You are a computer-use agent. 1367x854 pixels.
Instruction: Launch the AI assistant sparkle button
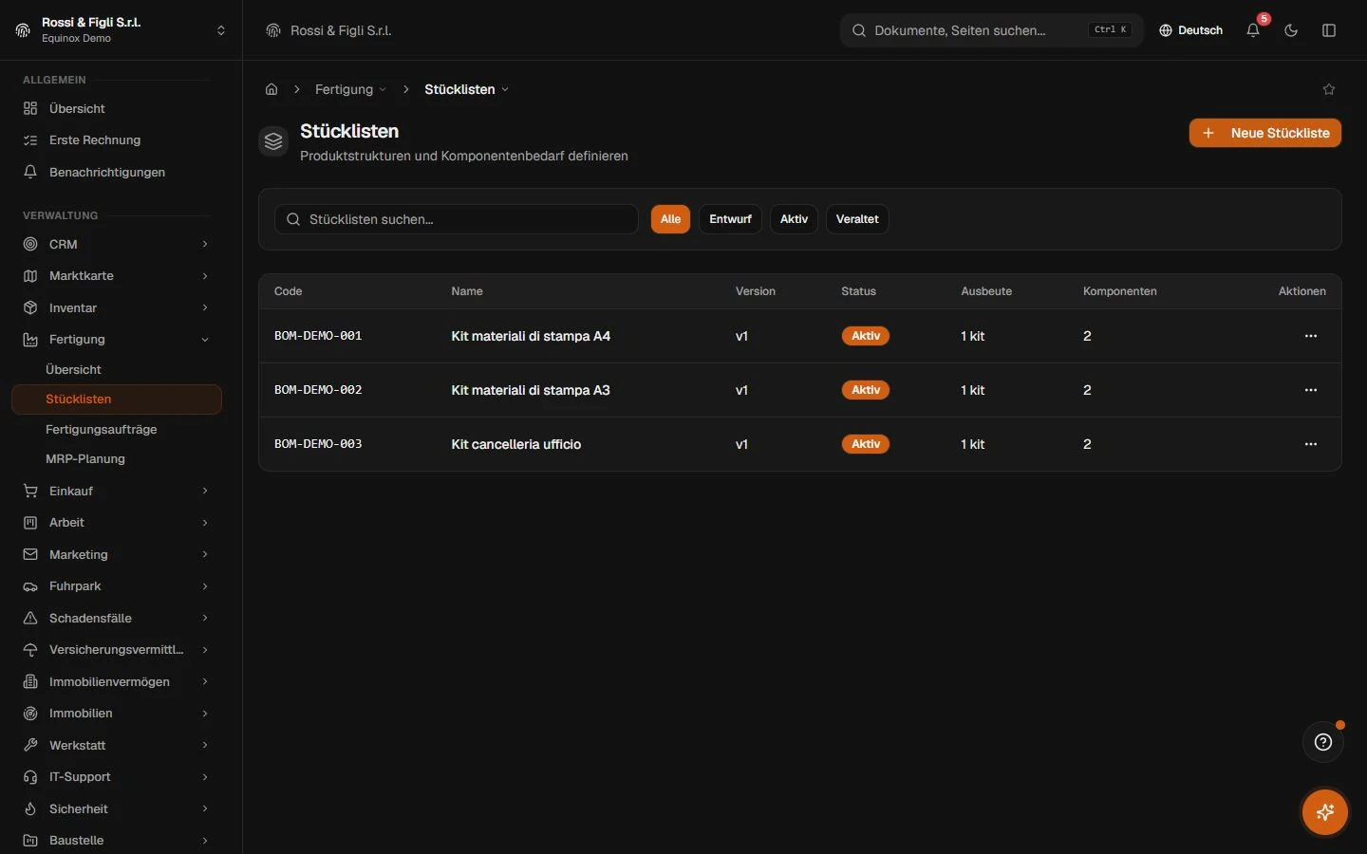tap(1325, 812)
